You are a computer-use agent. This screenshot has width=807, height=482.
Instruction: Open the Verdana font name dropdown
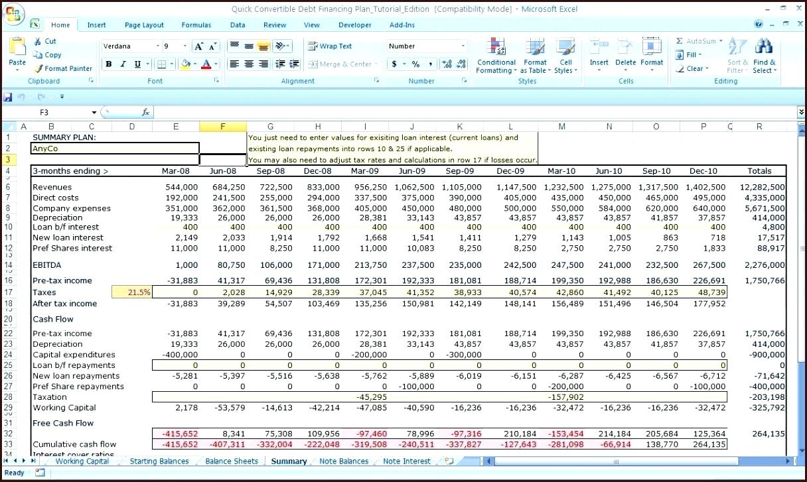(x=158, y=46)
